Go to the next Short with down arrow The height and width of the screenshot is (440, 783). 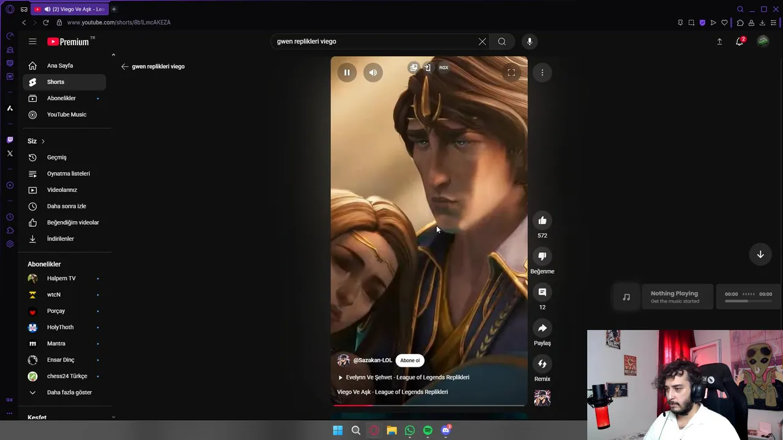[x=760, y=254]
